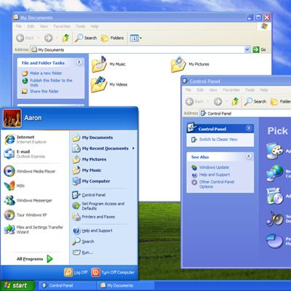Launch Windows Media Player
291x291 pixels.
[30, 171]
